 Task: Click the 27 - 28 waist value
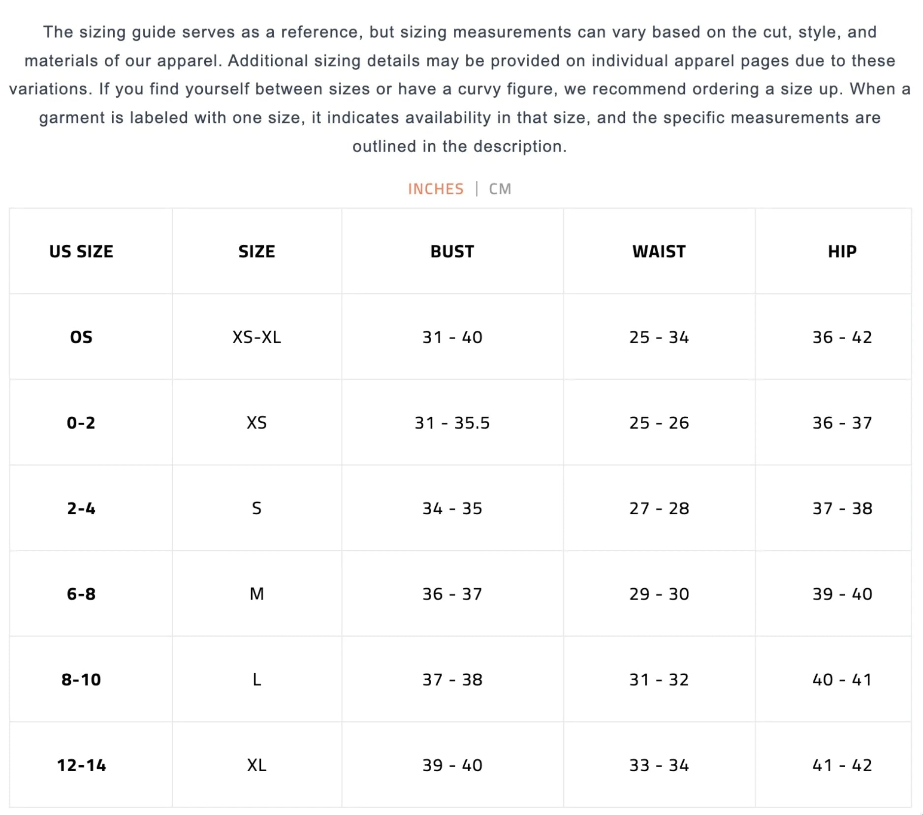(x=659, y=508)
